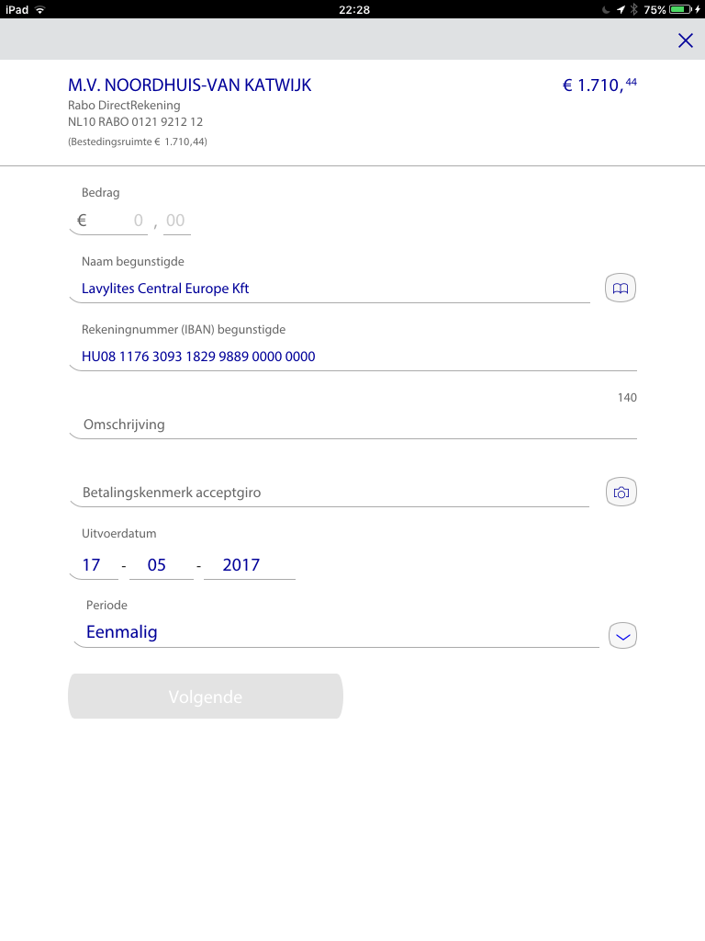This screenshot has height=941, width=705.
Task: Close the transfer form with X
Action: click(x=685, y=40)
